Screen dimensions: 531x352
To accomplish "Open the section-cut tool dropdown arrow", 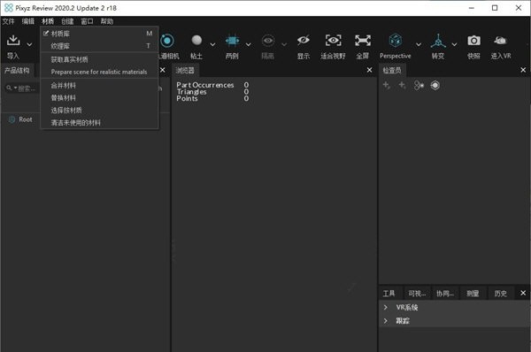I will (x=249, y=44).
